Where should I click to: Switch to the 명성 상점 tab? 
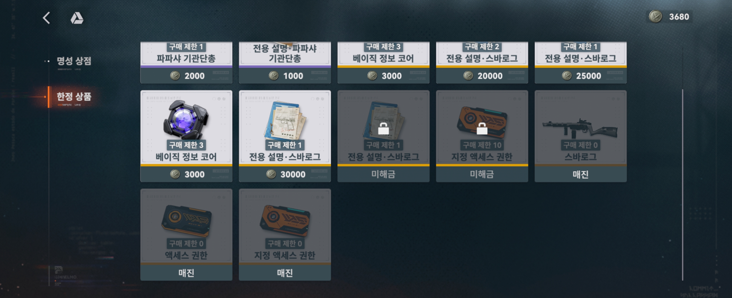[x=74, y=61]
